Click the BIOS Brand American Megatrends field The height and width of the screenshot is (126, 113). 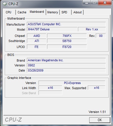pos(66,60)
